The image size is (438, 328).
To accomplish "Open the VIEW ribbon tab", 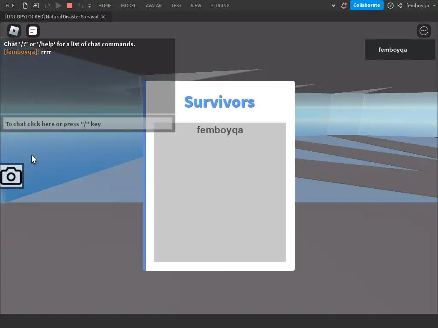I will coord(196,6).
